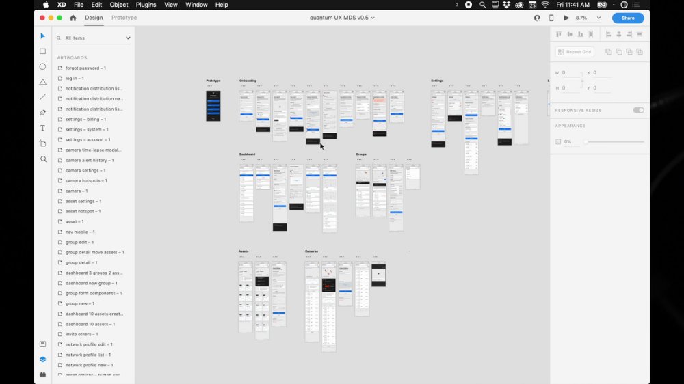
Task: Select the 'nav mobile – 1' artboard
Action: 80,232
